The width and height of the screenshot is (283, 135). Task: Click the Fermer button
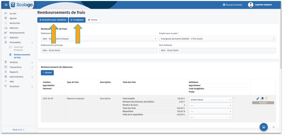pos(93,20)
